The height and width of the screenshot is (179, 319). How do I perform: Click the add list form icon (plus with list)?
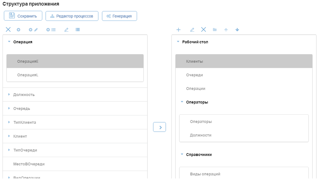tap(51, 30)
